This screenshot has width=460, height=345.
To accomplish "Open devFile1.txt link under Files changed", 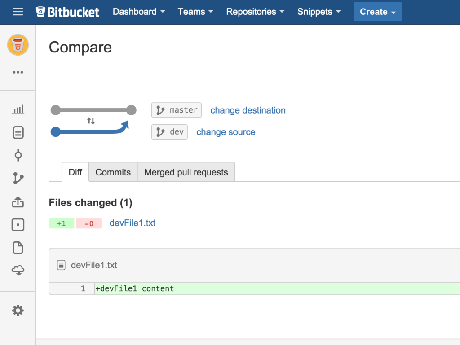I will [x=133, y=223].
